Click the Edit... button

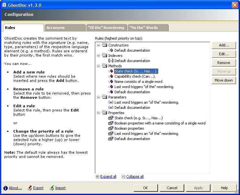pyautogui.click(x=224, y=54)
